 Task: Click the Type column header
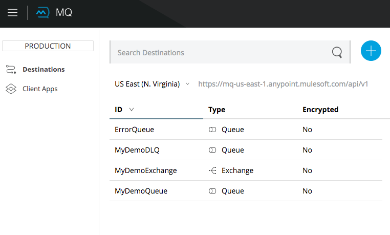[216, 110]
